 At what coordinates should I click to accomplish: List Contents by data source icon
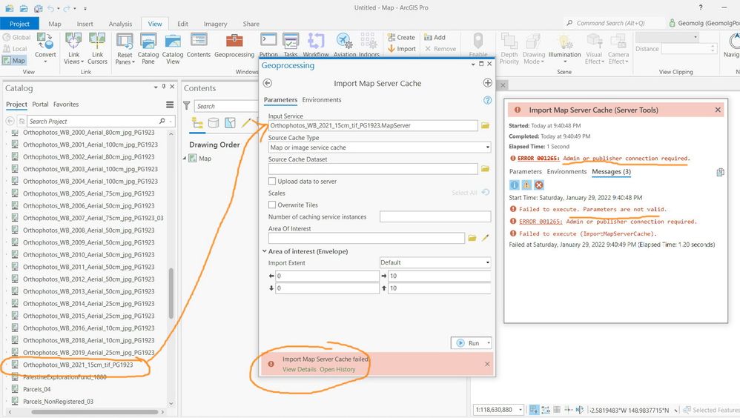[x=214, y=123]
